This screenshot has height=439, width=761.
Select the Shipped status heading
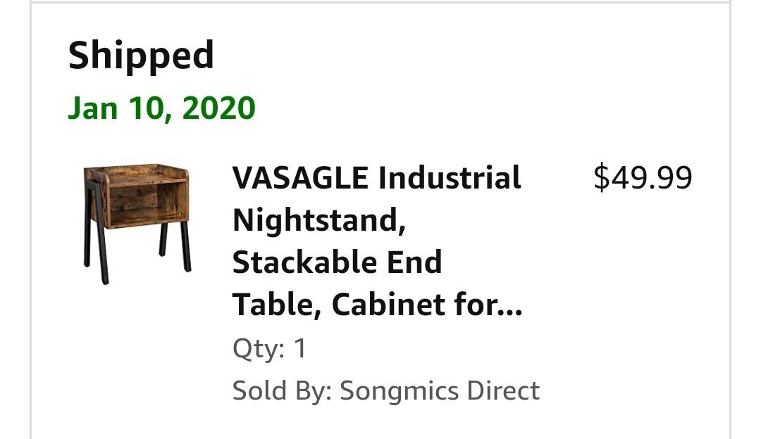pyautogui.click(x=141, y=56)
